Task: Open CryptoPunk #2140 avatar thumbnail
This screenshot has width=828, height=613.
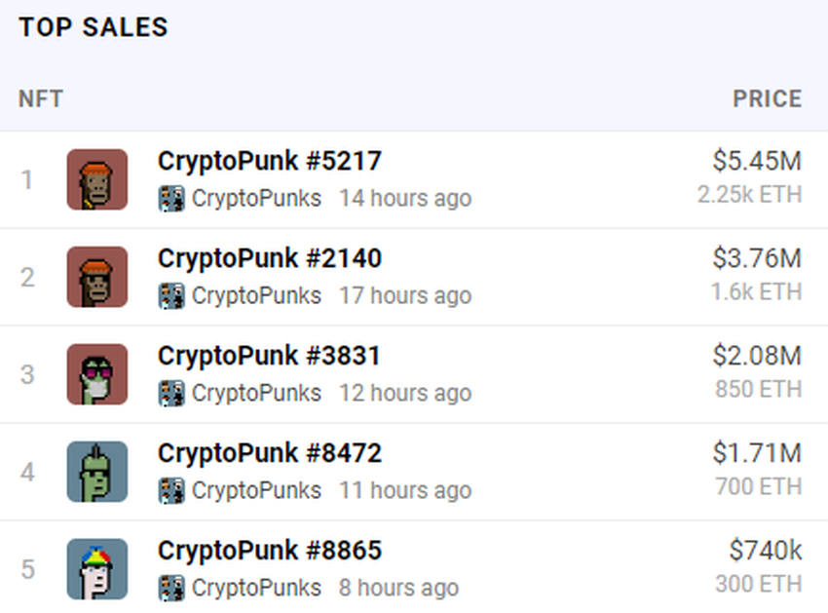Action: pyautogui.click(x=97, y=277)
